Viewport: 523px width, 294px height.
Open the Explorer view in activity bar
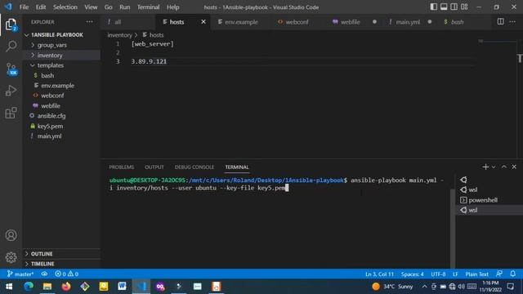coord(11,24)
